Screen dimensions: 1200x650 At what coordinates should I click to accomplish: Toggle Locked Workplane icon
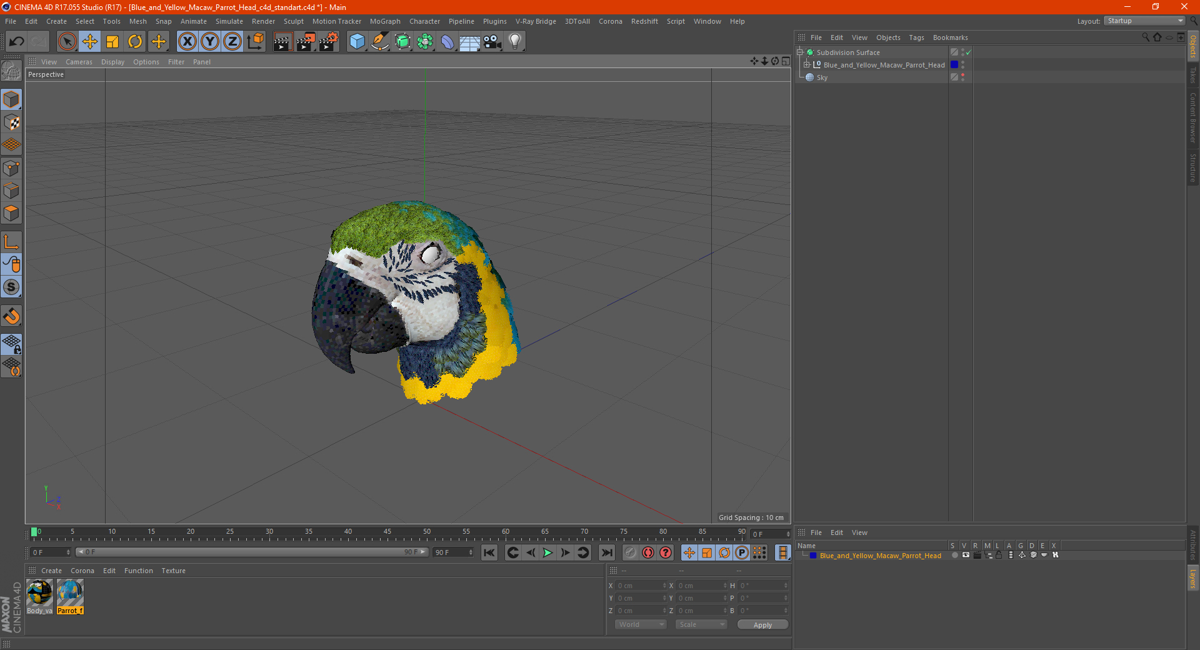(x=11, y=344)
